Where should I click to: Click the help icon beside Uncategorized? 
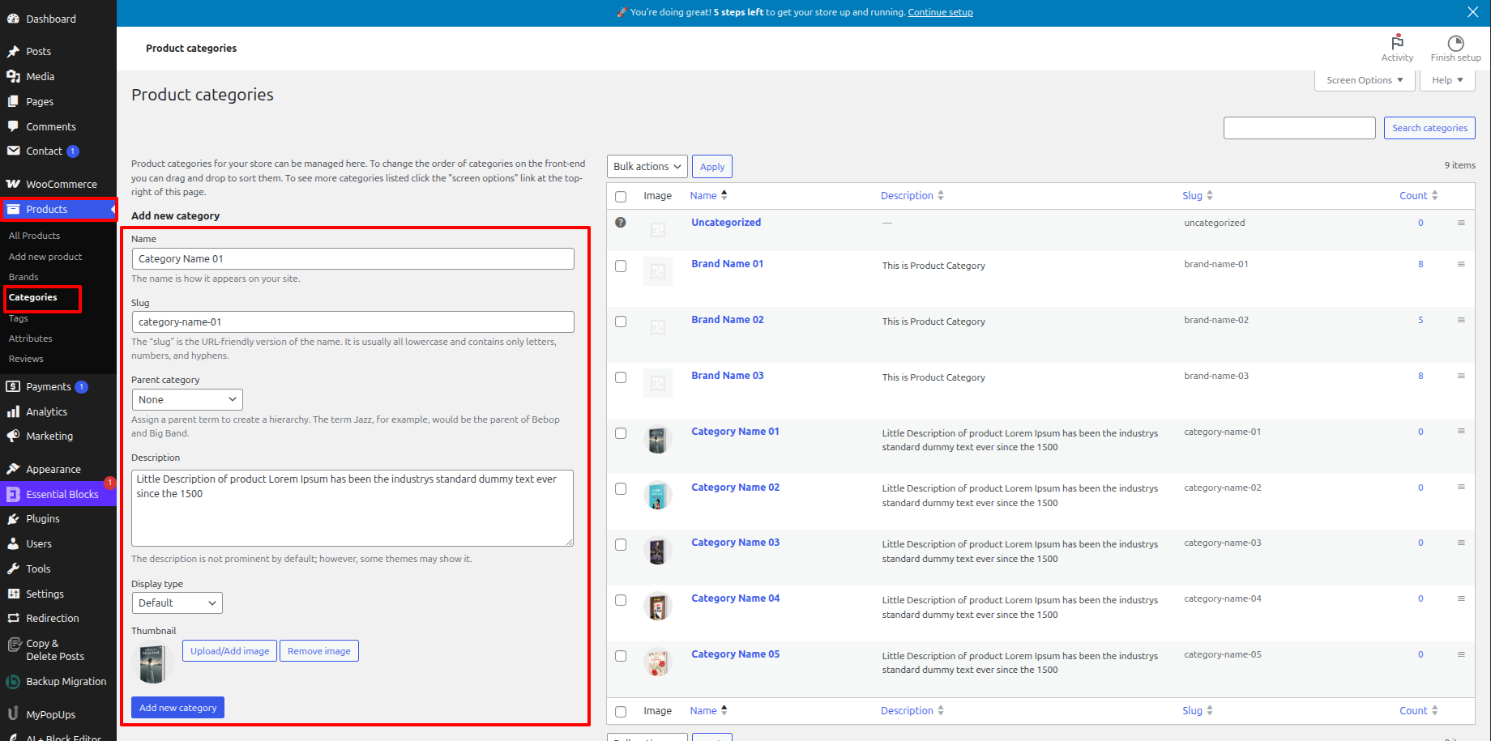(621, 223)
